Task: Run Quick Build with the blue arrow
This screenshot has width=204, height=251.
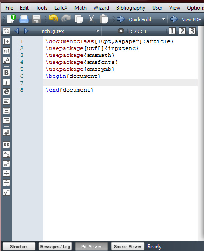Action: point(121,19)
